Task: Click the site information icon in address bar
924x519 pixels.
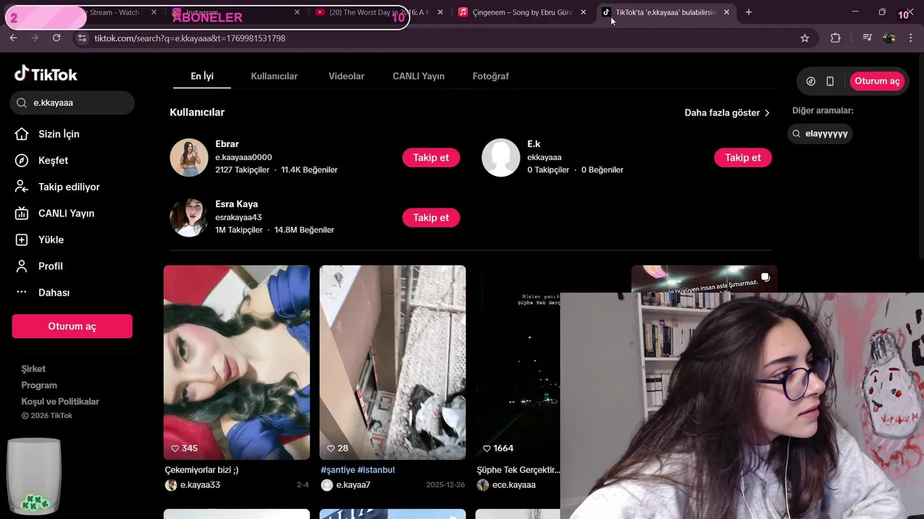Action: click(x=82, y=38)
